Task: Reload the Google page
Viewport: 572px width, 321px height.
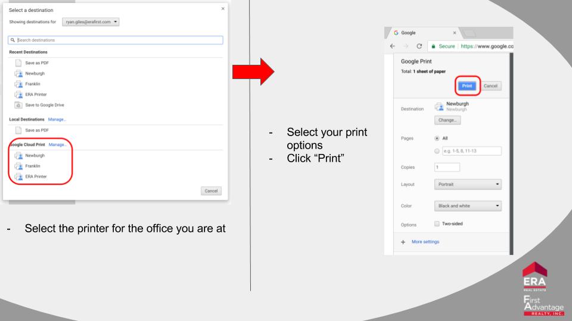Action: (x=419, y=46)
